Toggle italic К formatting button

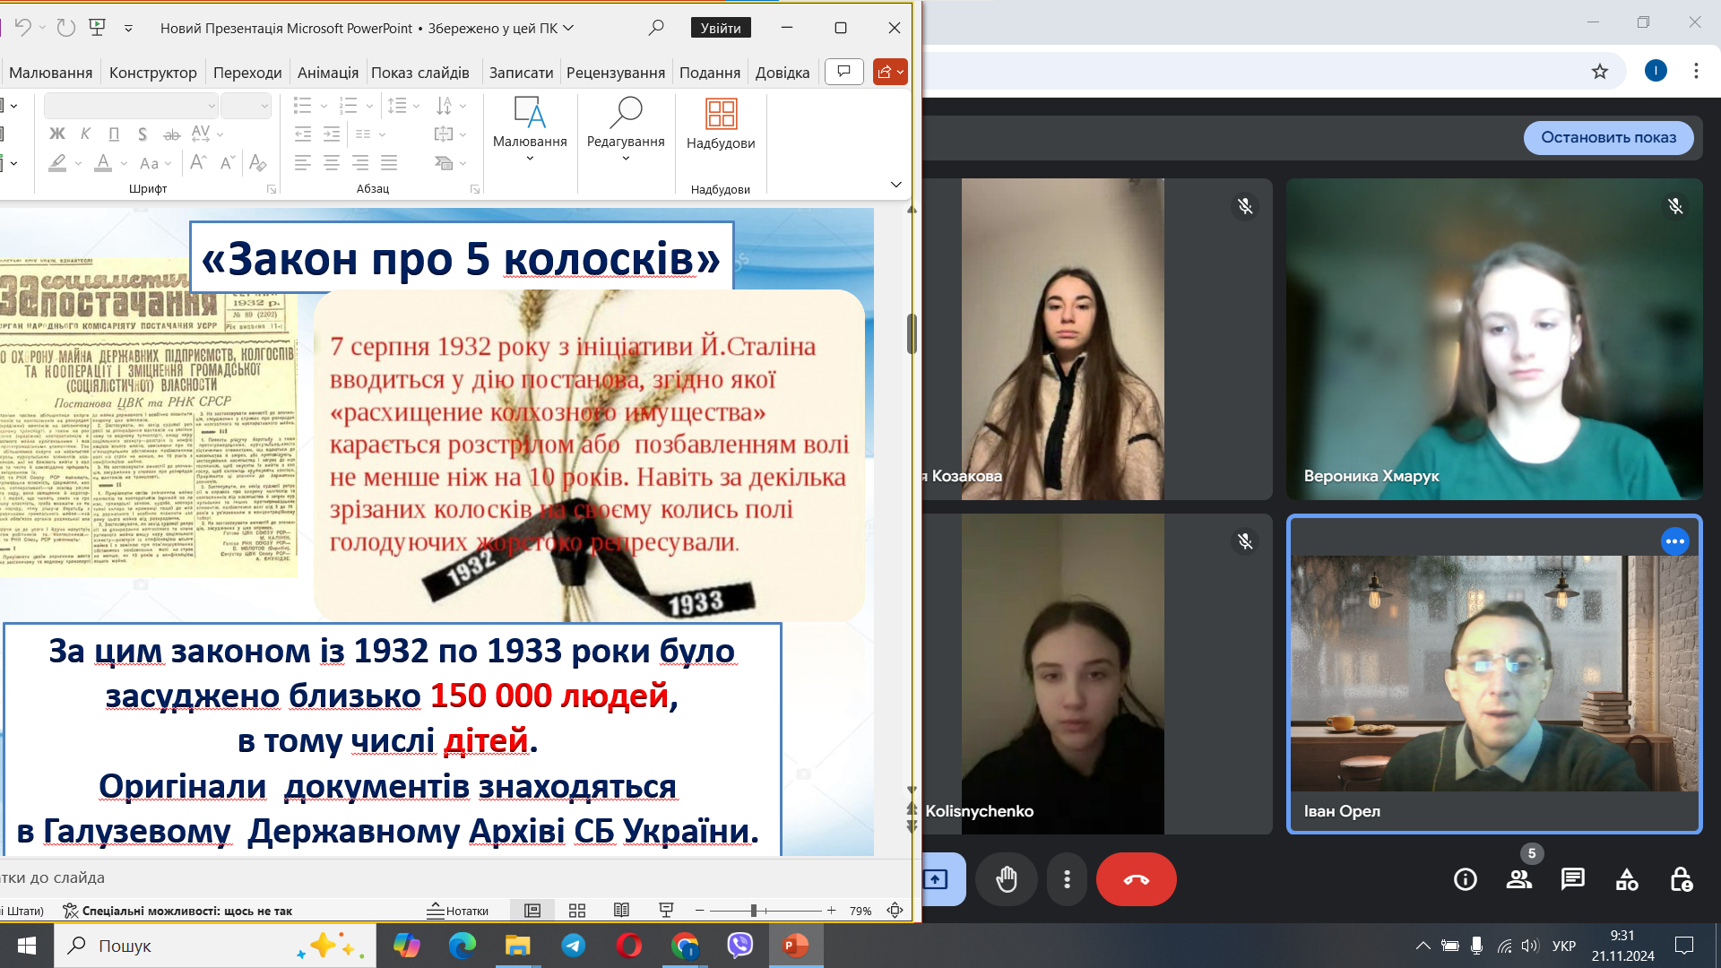tap(85, 134)
